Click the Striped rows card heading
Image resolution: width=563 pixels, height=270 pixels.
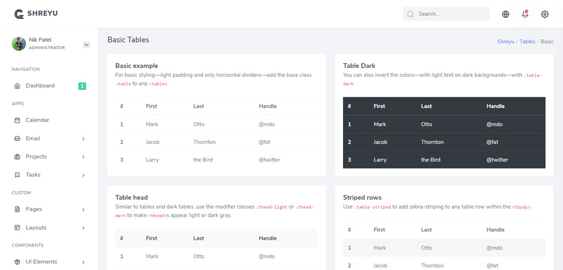363,197
